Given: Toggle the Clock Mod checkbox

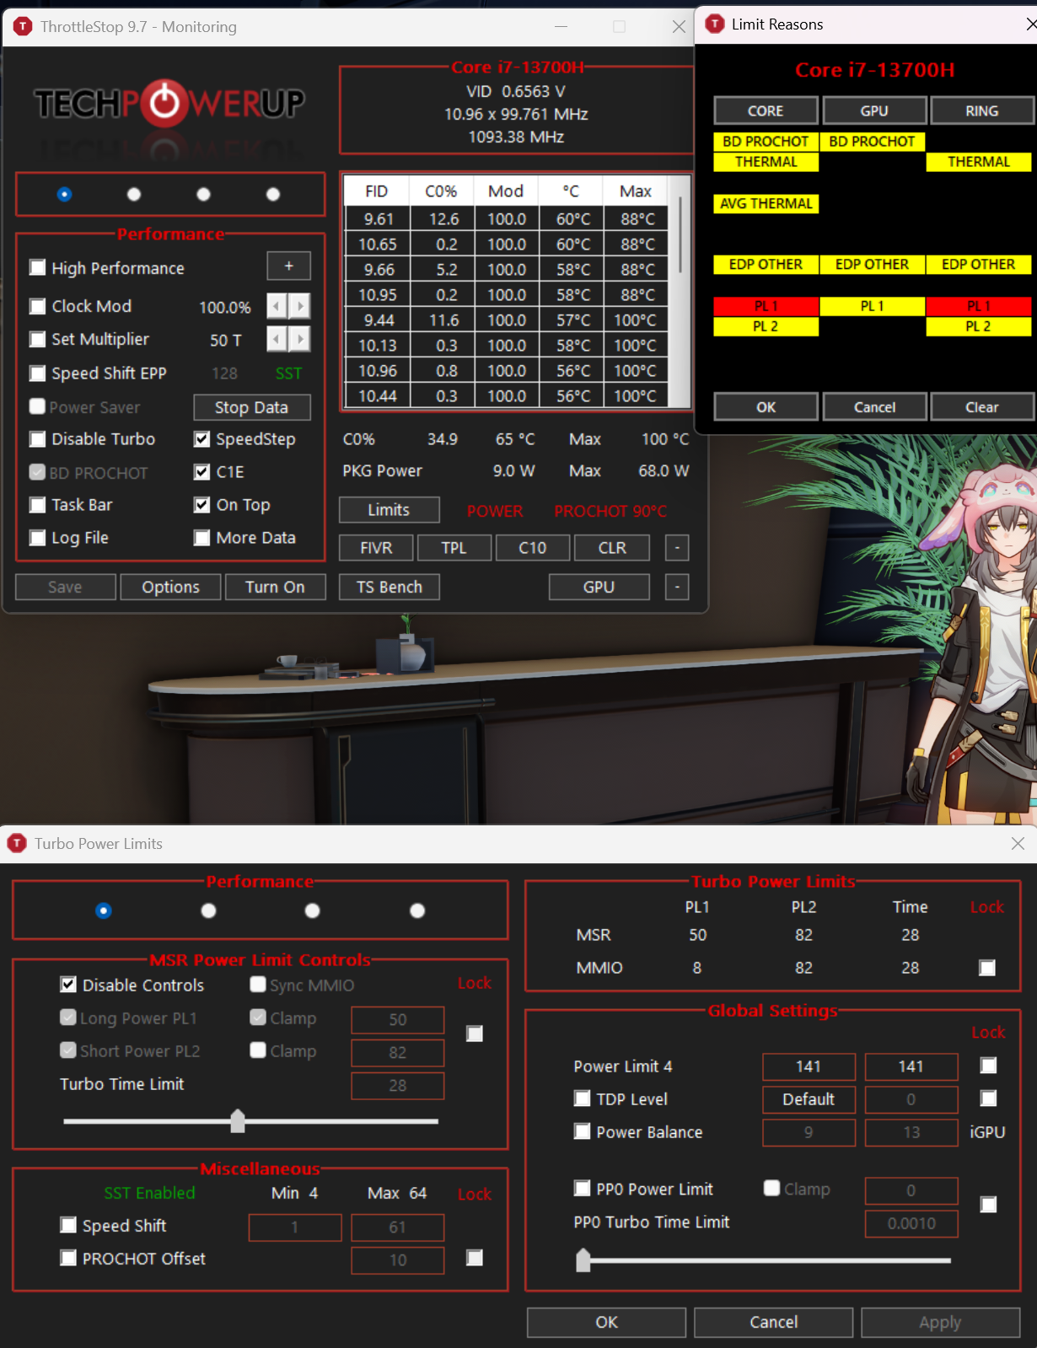Looking at the screenshot, I should point(37,306).
